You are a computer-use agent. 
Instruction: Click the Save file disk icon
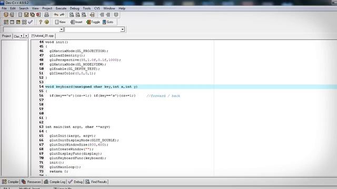tap(26, 15)
